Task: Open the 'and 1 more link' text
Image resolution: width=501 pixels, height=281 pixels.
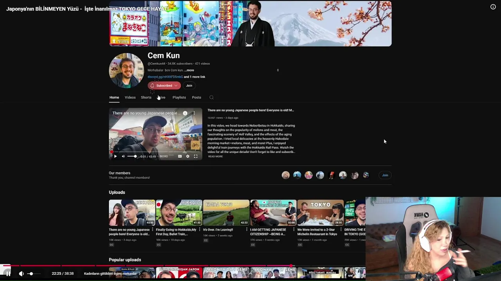Action: [195, 77]
